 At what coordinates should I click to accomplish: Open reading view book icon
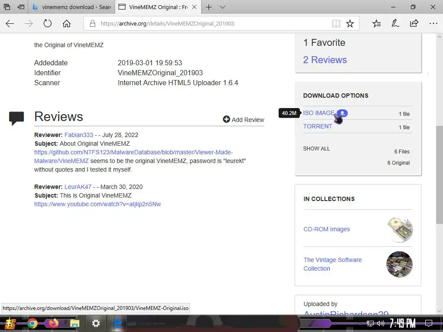pyautogui.click(x=336, y=23)
